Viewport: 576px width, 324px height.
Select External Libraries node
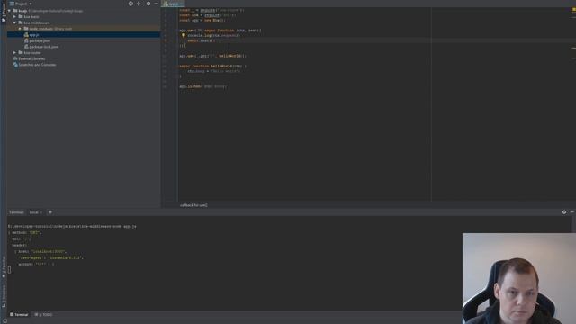coord(29,58)
